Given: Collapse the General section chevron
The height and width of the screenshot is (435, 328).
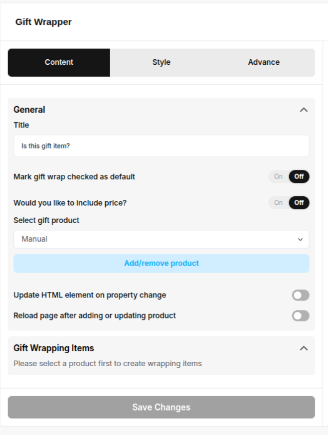Looking at the screenshot, I should click(x=304, y=110).
